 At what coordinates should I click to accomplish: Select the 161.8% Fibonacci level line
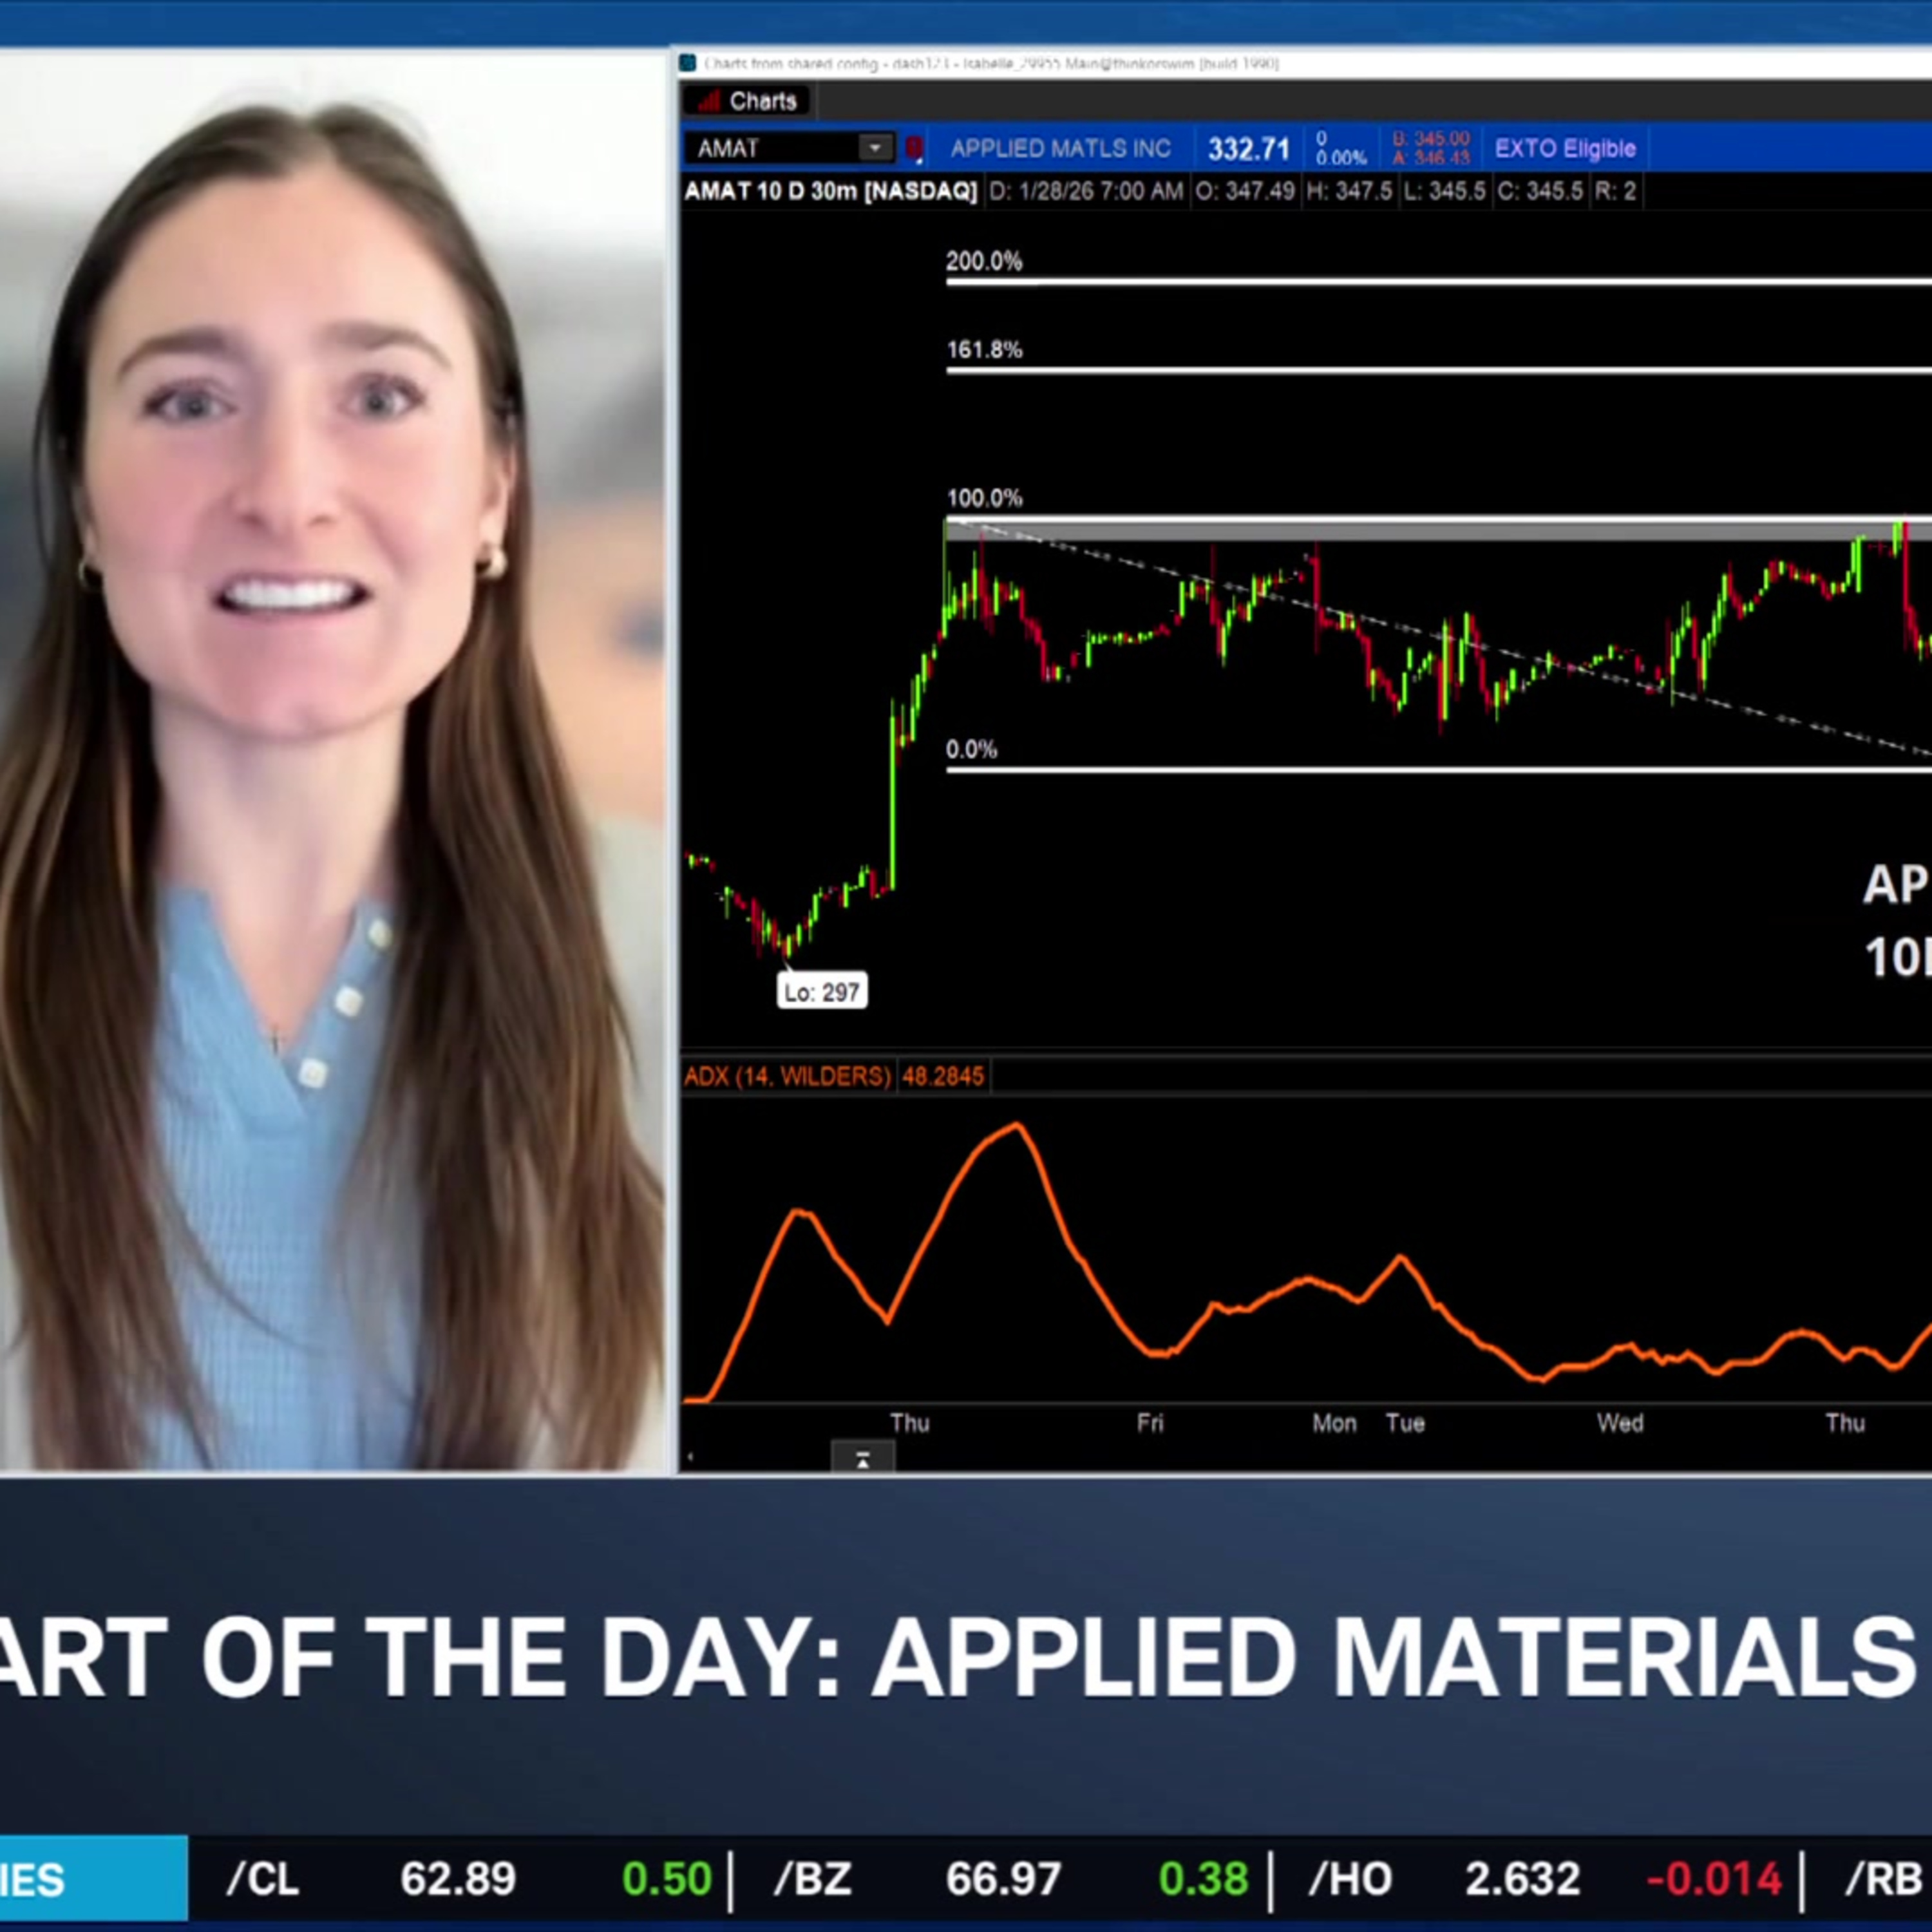pos(1400,371)
